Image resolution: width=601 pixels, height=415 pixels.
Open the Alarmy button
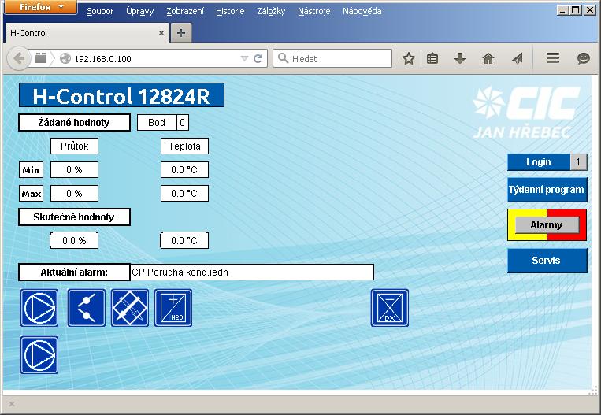(547, 225)
